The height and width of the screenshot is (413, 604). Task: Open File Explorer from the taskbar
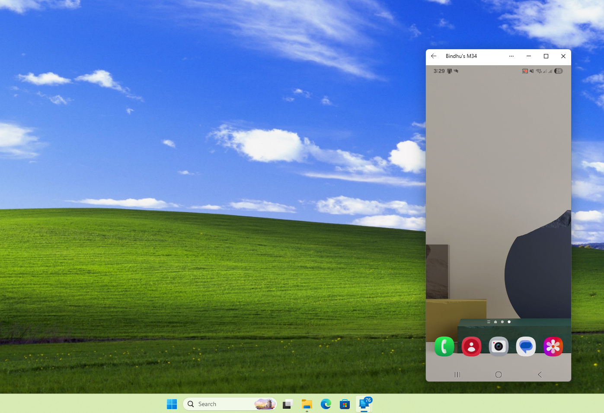pos(307,404)
